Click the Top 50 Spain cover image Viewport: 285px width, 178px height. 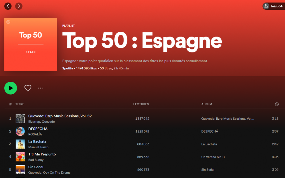[30, 44]
